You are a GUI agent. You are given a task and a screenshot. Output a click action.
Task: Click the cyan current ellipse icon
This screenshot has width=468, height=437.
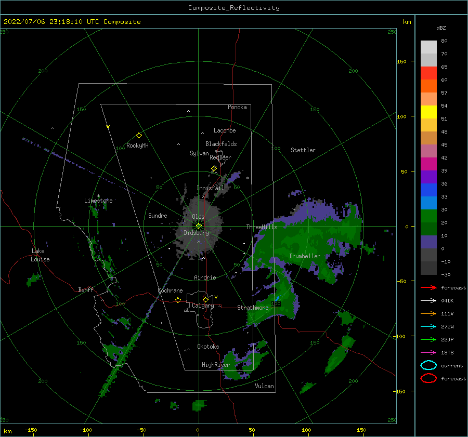428,365
